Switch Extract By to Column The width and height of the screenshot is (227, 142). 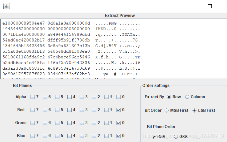coord(187,97)
